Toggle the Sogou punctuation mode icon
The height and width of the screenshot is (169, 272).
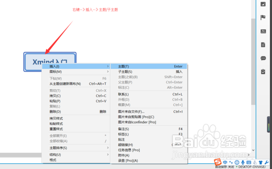[x=231, y=162]
